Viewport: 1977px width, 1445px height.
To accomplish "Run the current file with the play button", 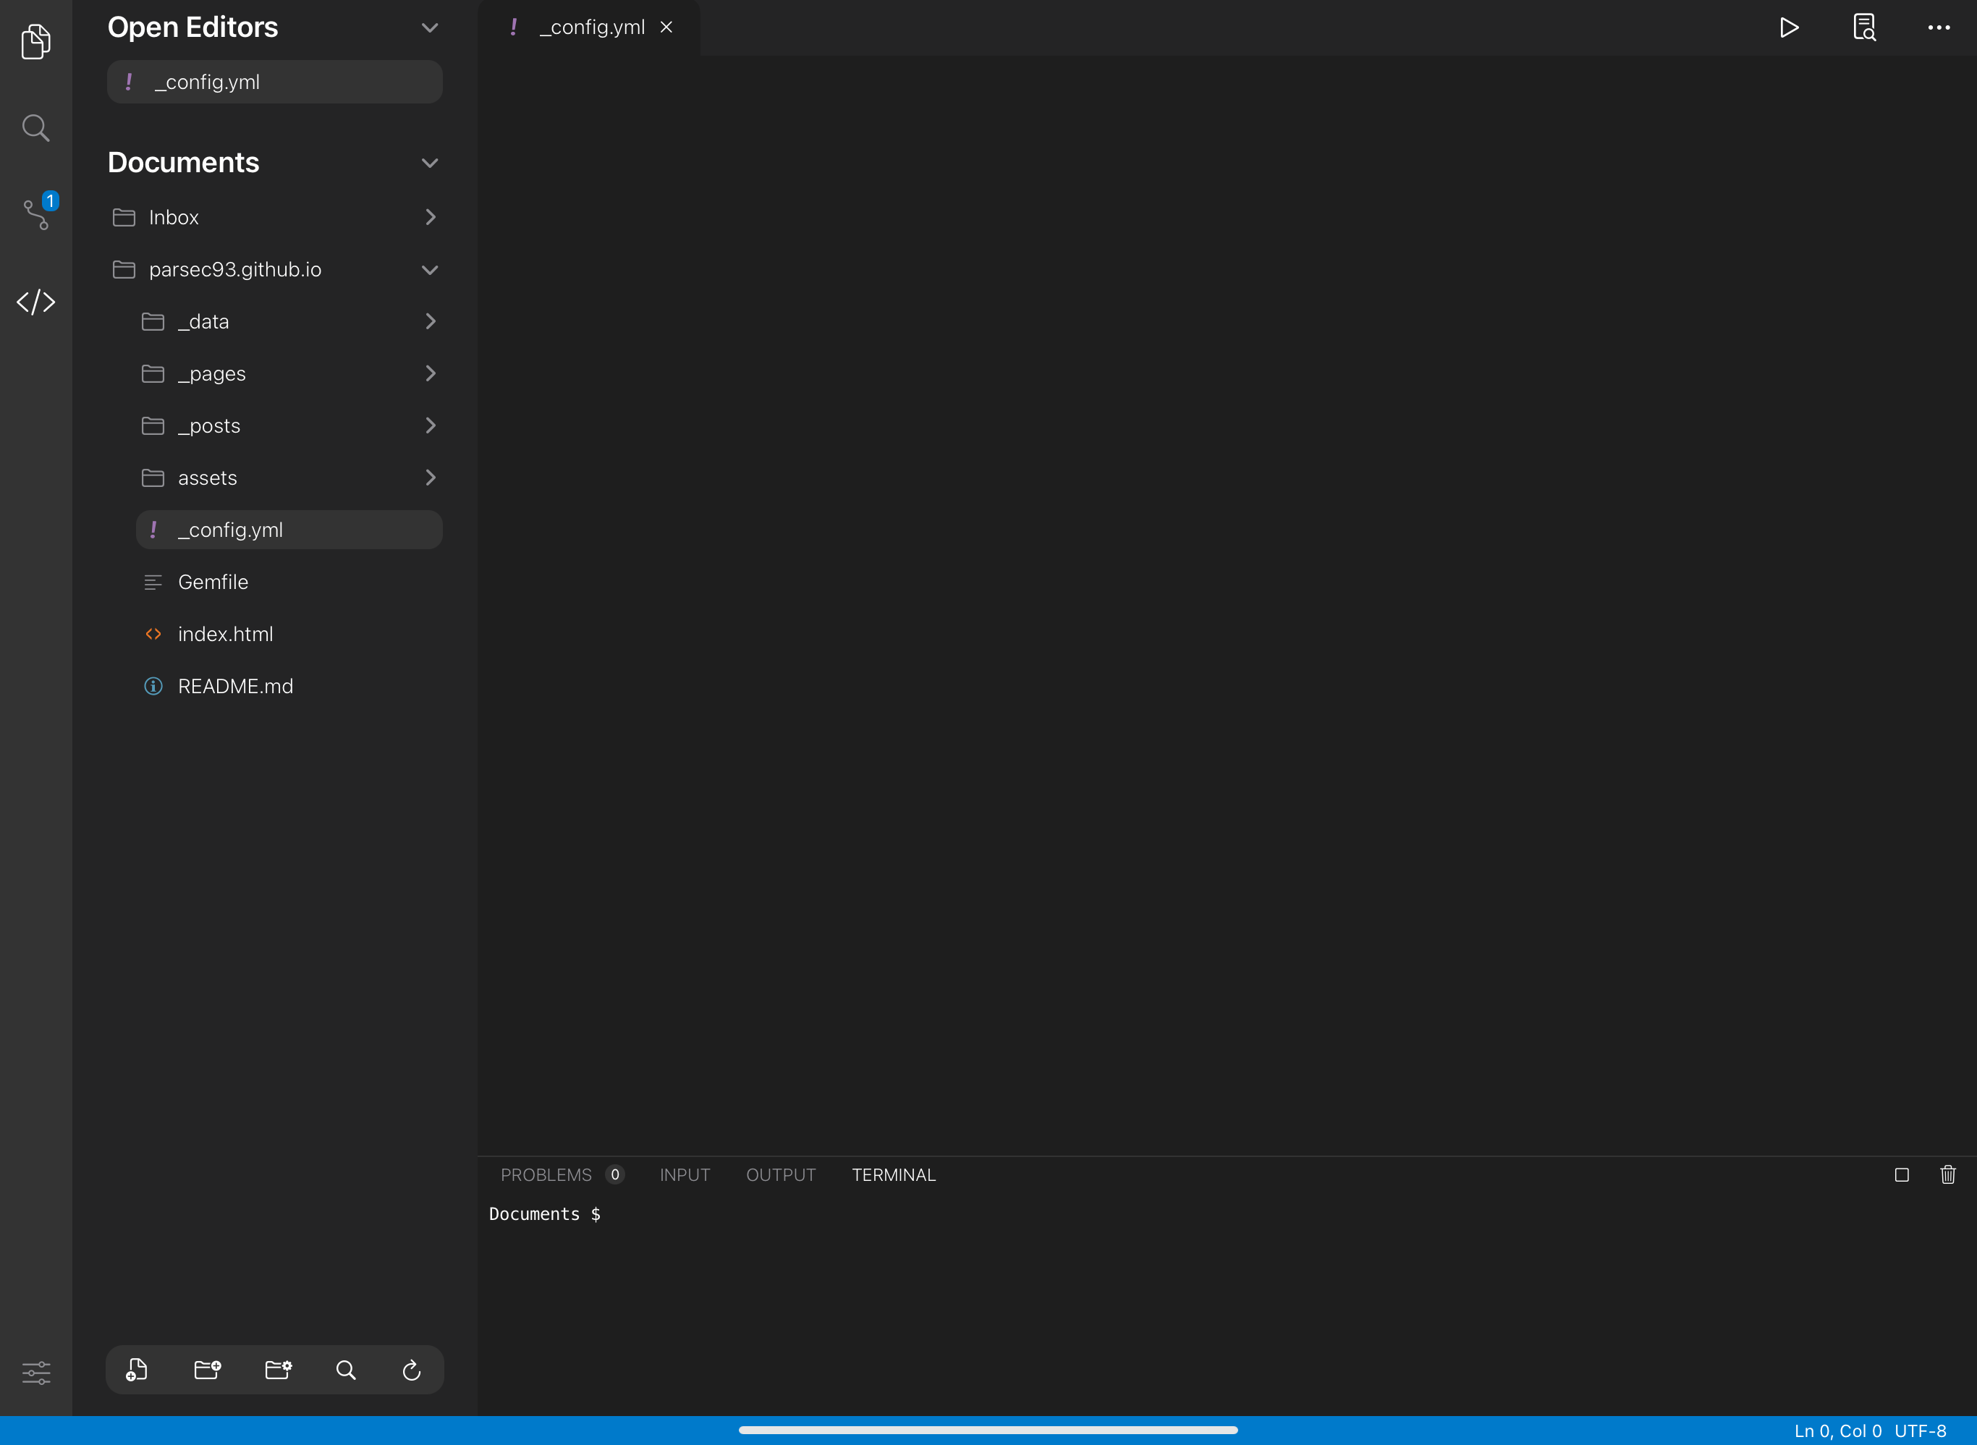I will [x=1788, y=27].
